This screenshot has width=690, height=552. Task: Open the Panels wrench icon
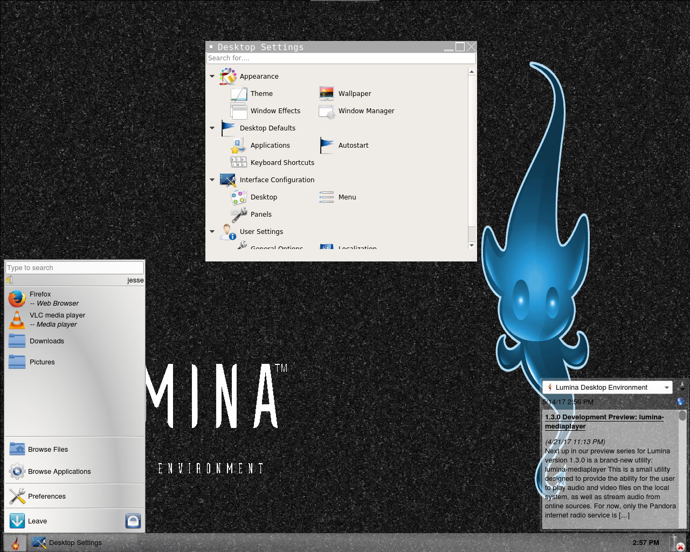pyautogui.click(x=239, y=215)
